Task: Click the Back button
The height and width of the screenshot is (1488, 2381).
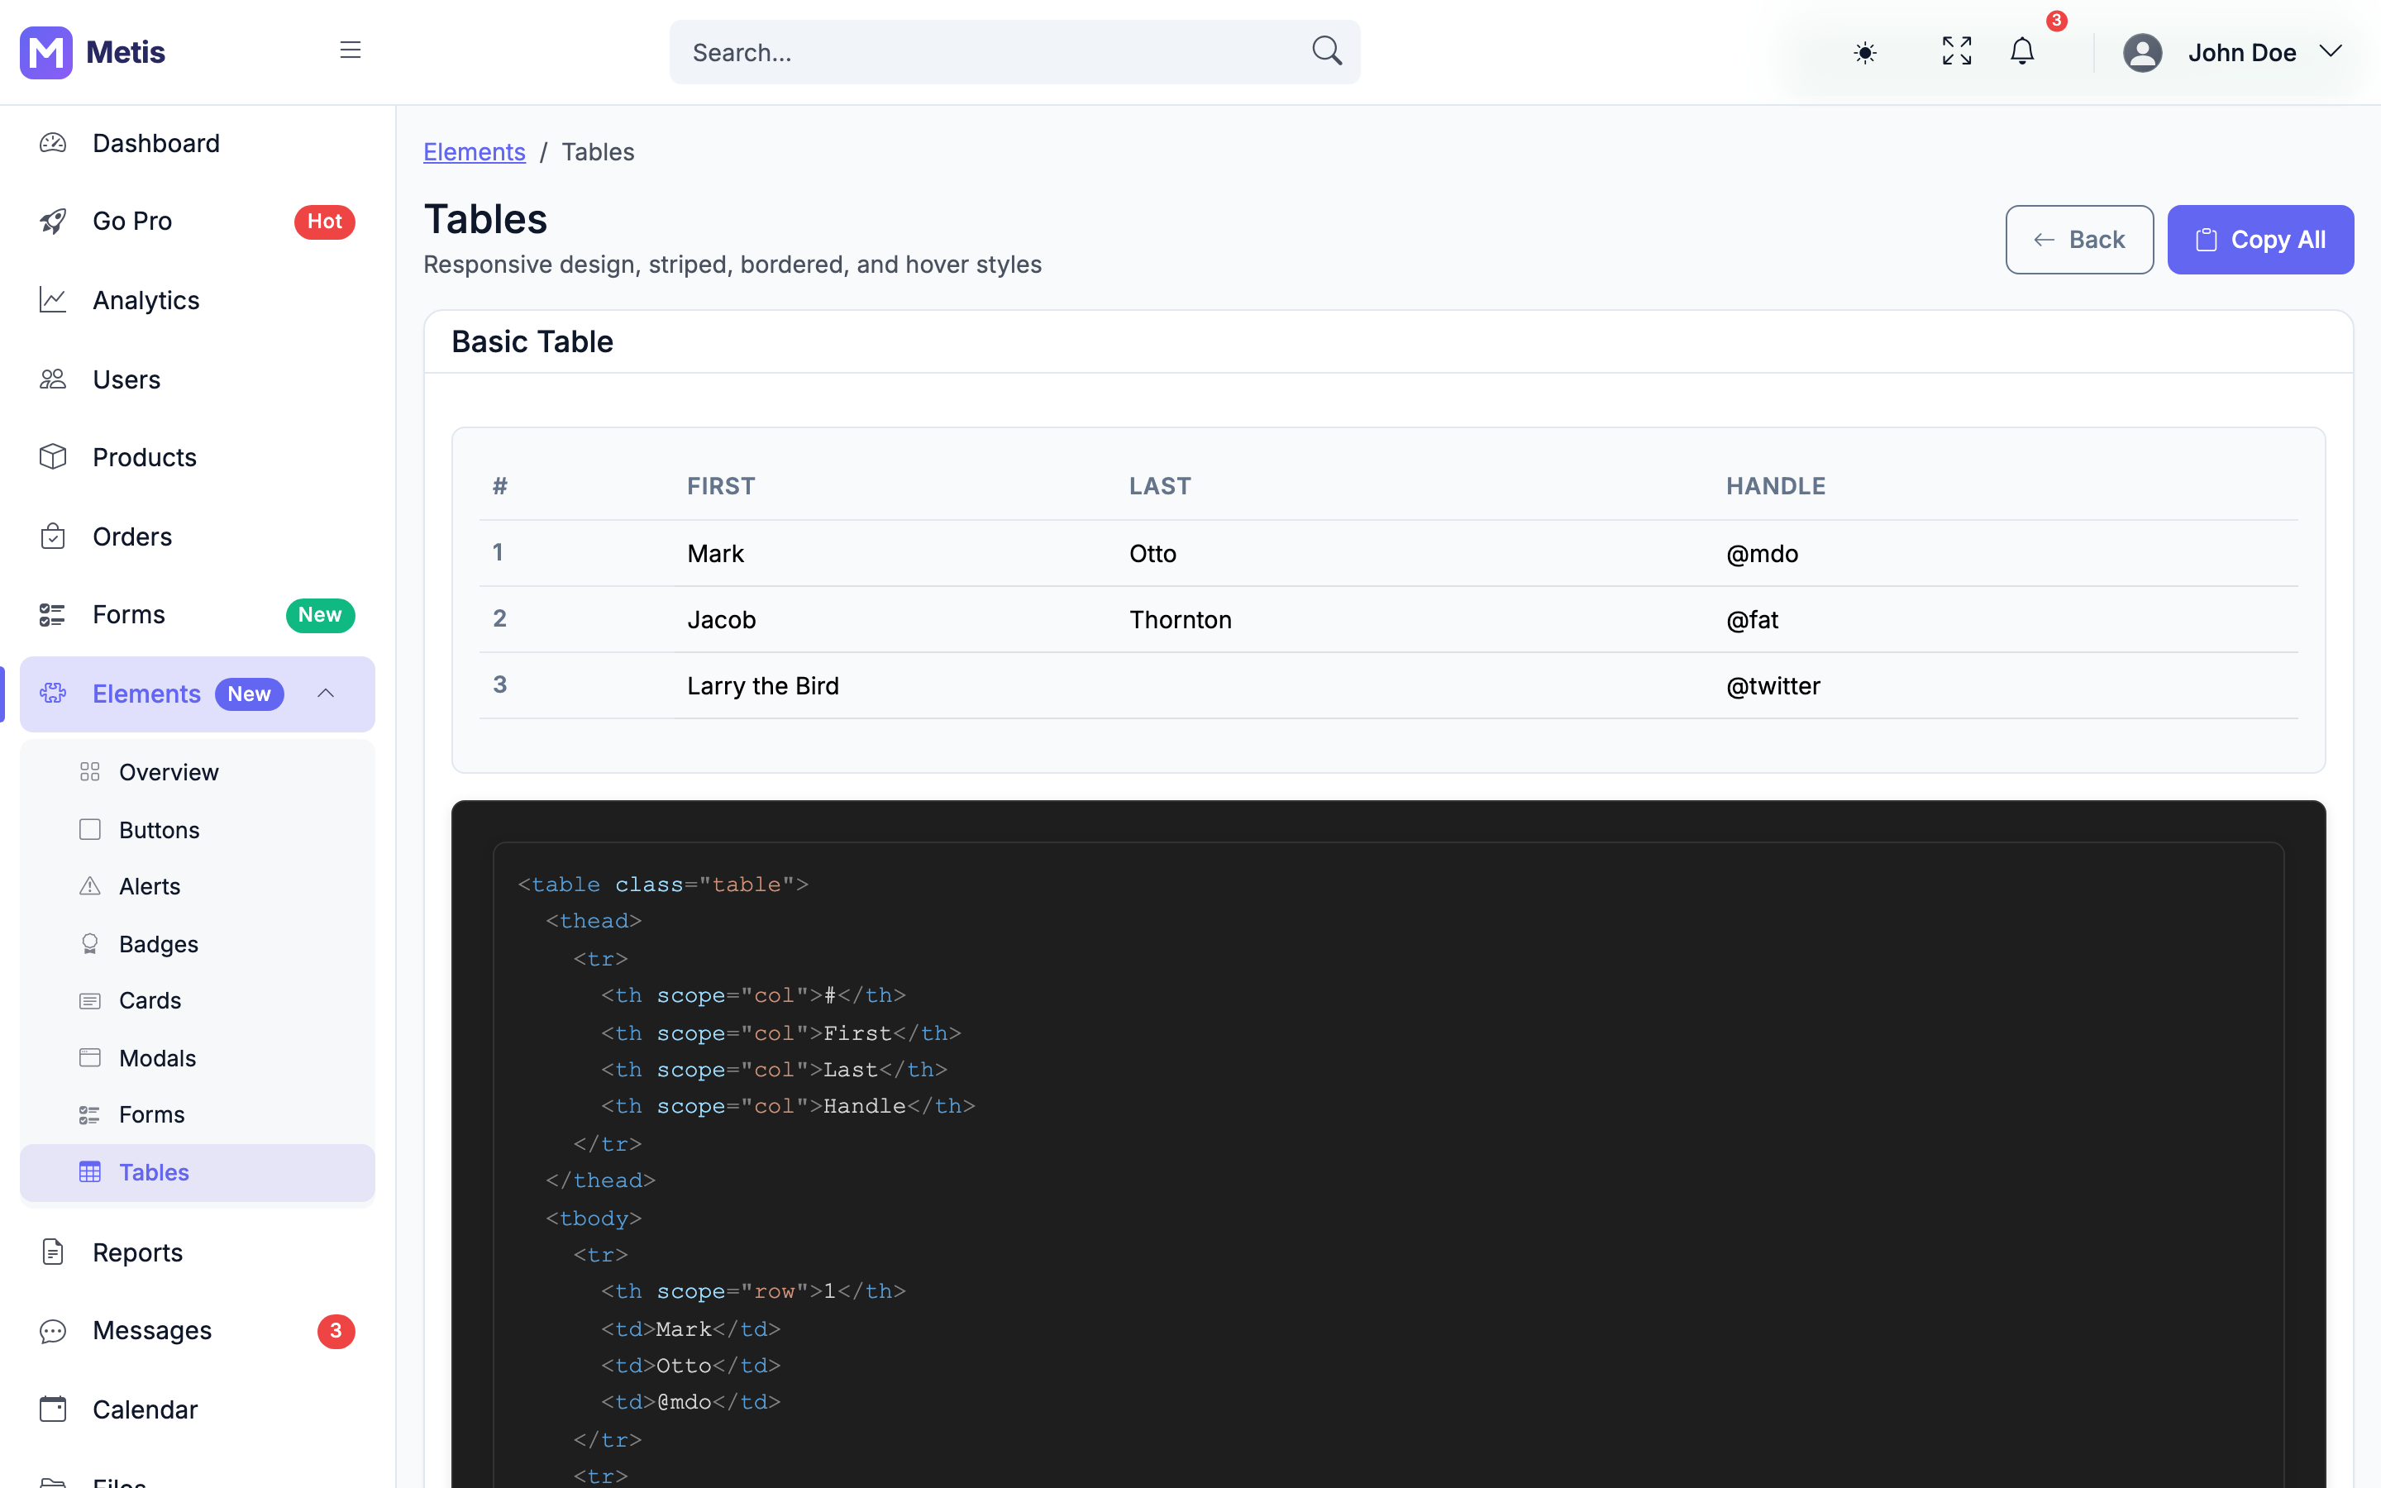Action: (x=2079, y=239)
